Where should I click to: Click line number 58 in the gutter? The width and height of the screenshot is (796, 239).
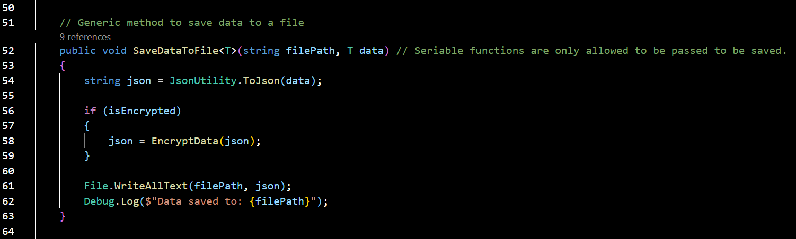click(9, 141)
